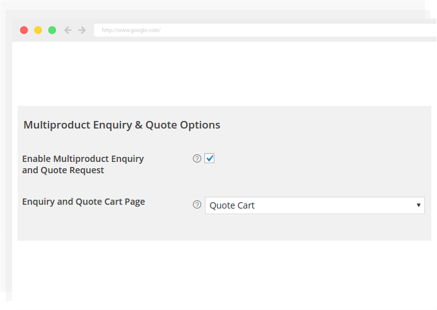437x310 pixels.
Task: Click the red window close dot
Action: (x=24, y=30)
